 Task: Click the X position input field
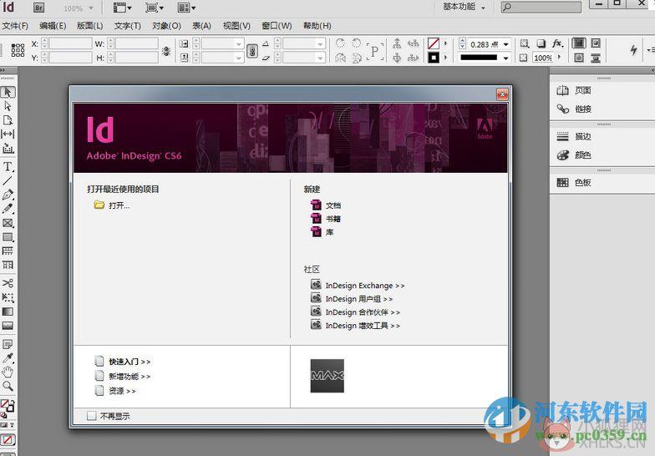pos(70,43)
